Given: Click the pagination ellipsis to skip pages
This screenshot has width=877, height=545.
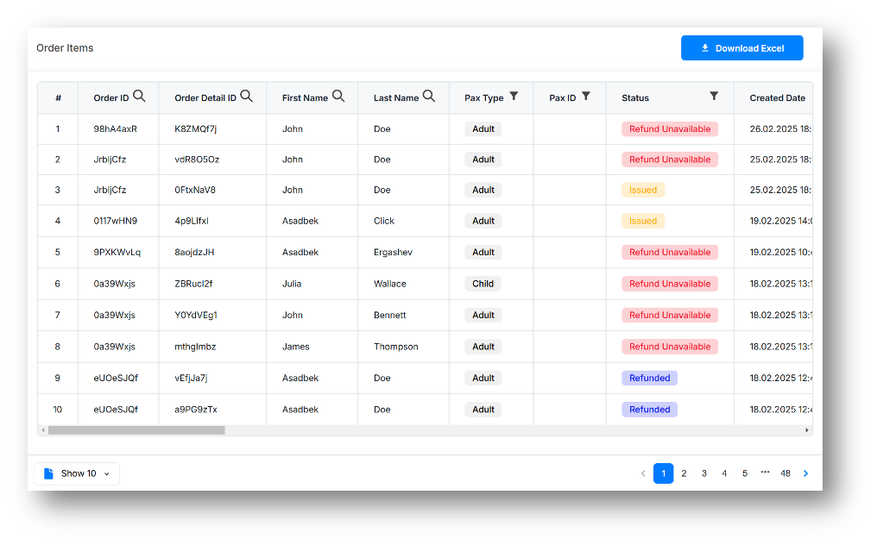Looking at the screenshot, I should tap(765, 473).
